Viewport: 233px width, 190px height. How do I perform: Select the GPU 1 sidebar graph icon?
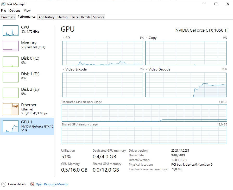point(11,126)
